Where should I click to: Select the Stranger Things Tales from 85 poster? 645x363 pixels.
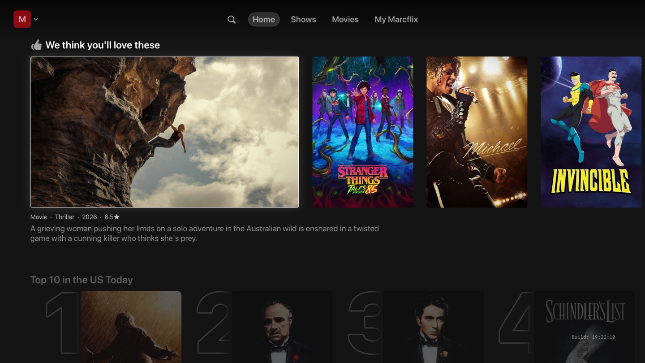[x=362, y=132]
